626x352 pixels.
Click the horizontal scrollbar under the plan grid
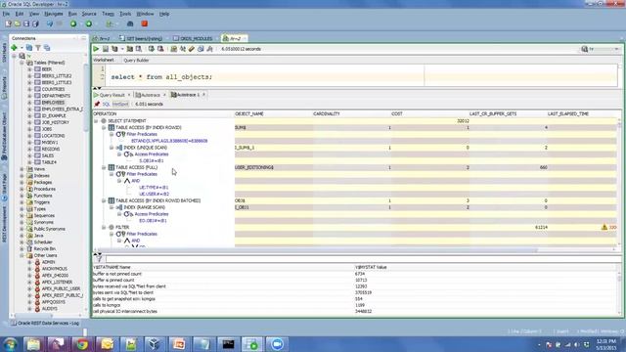pos(355,250)
